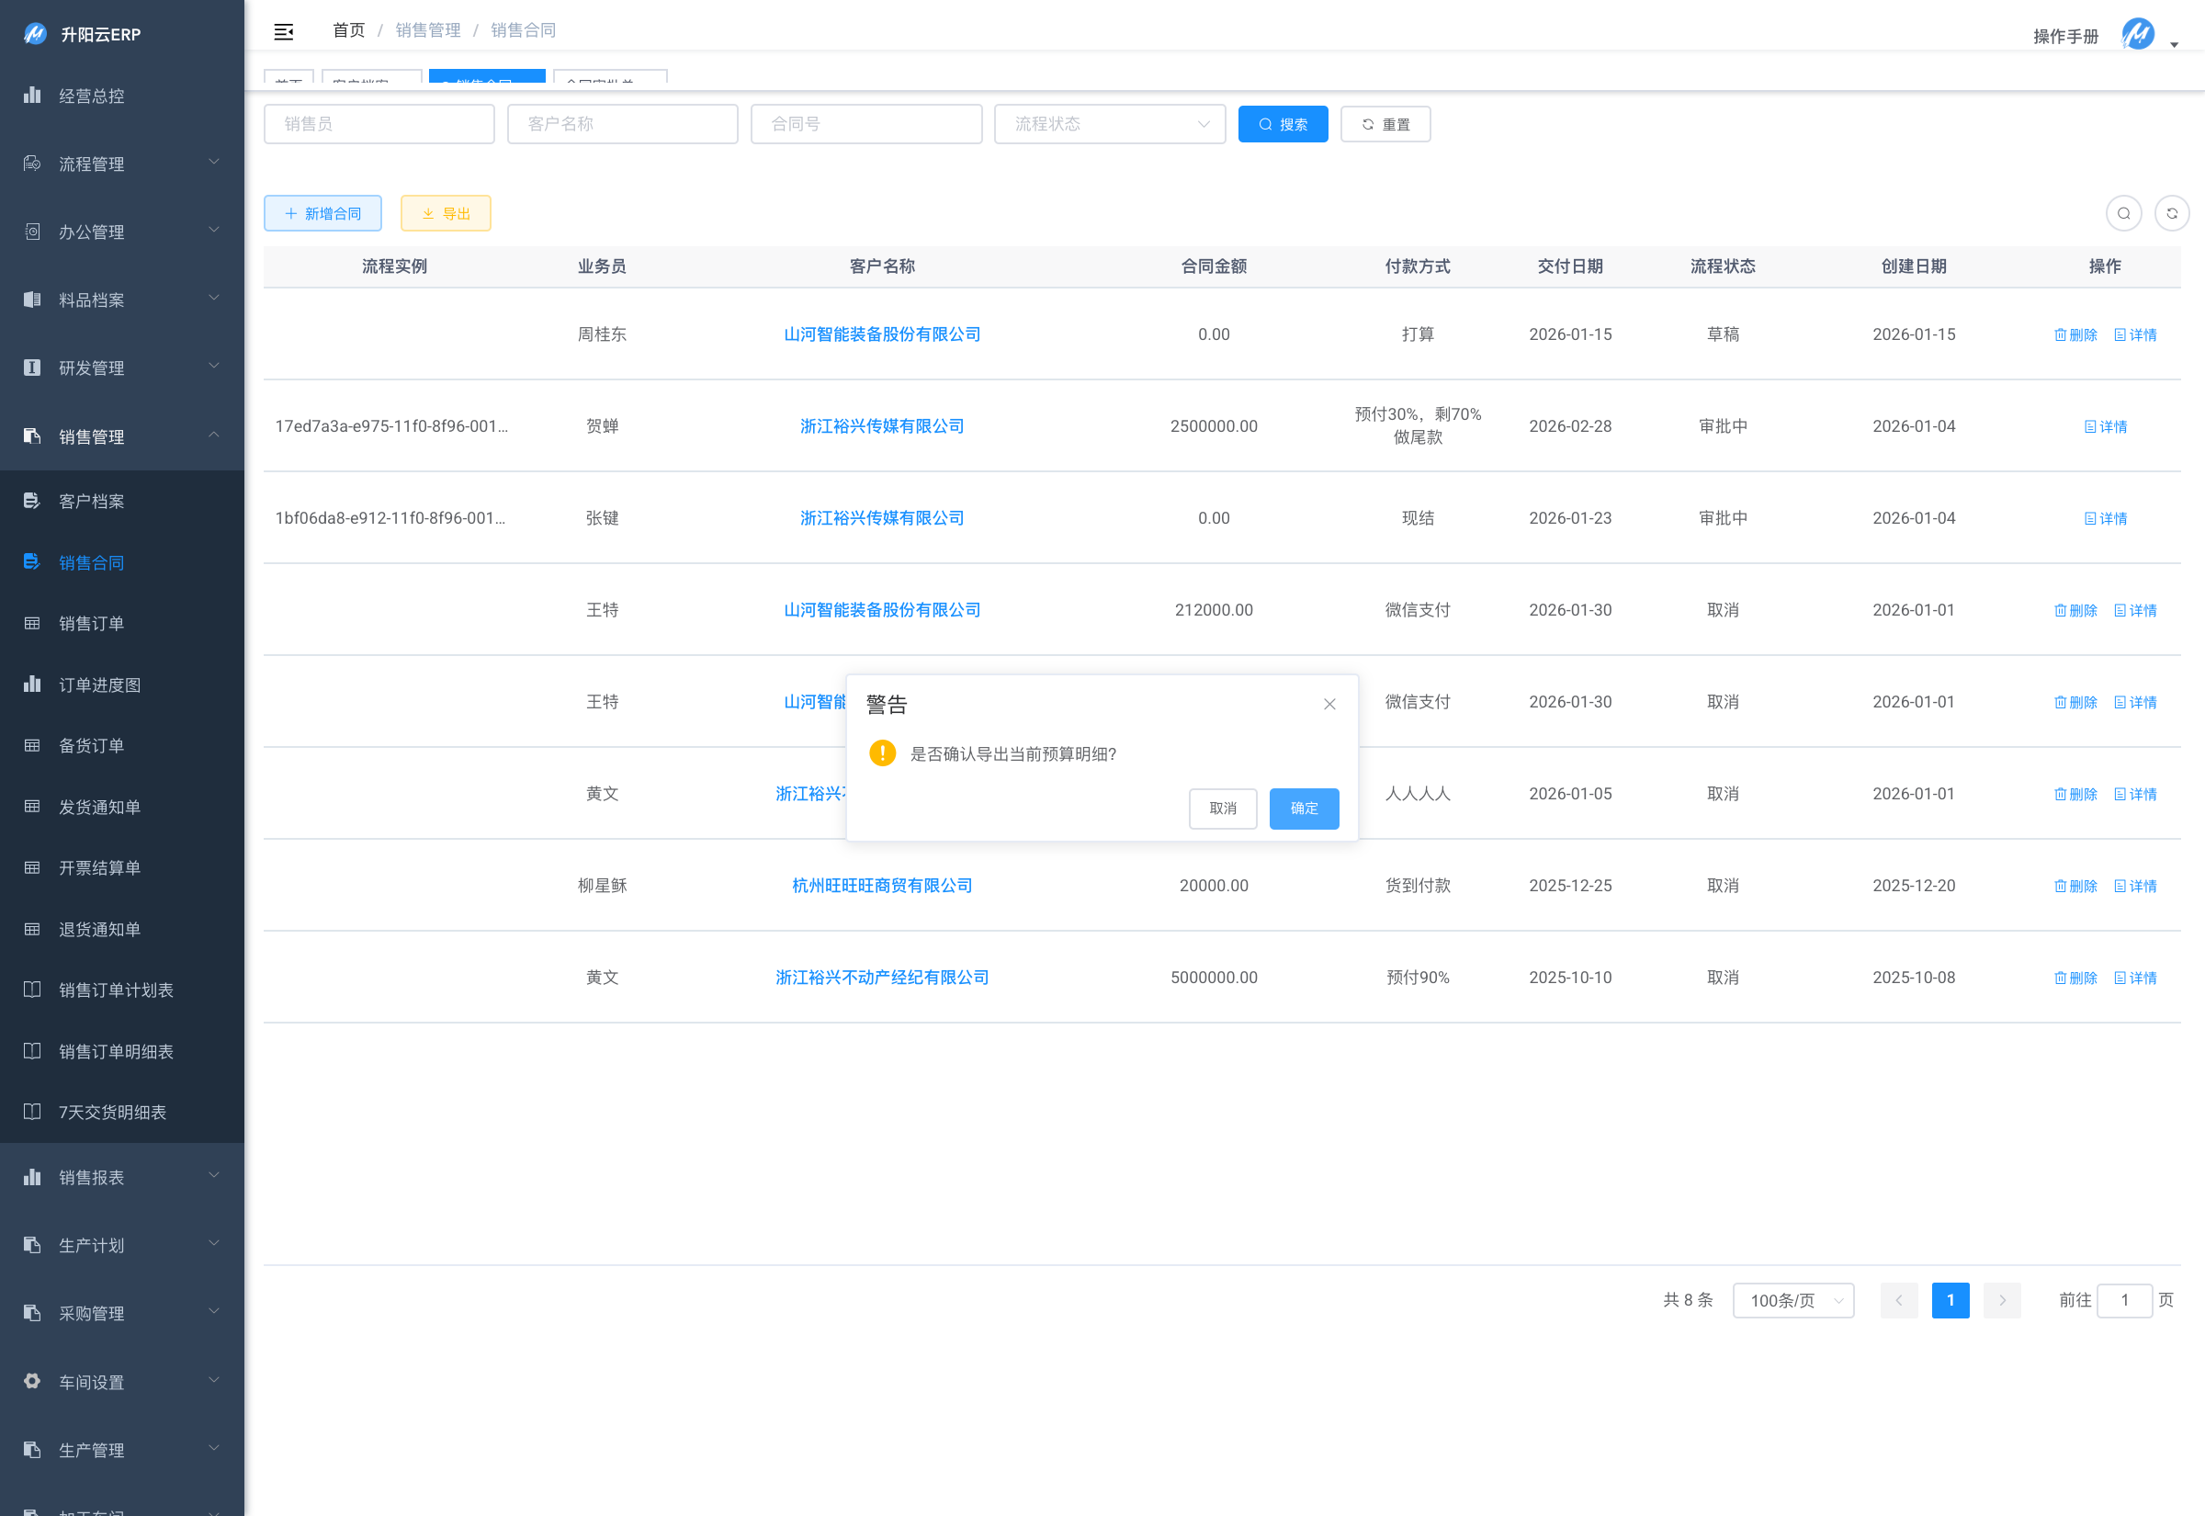Click the 销售员 search input field

[379, 124]
